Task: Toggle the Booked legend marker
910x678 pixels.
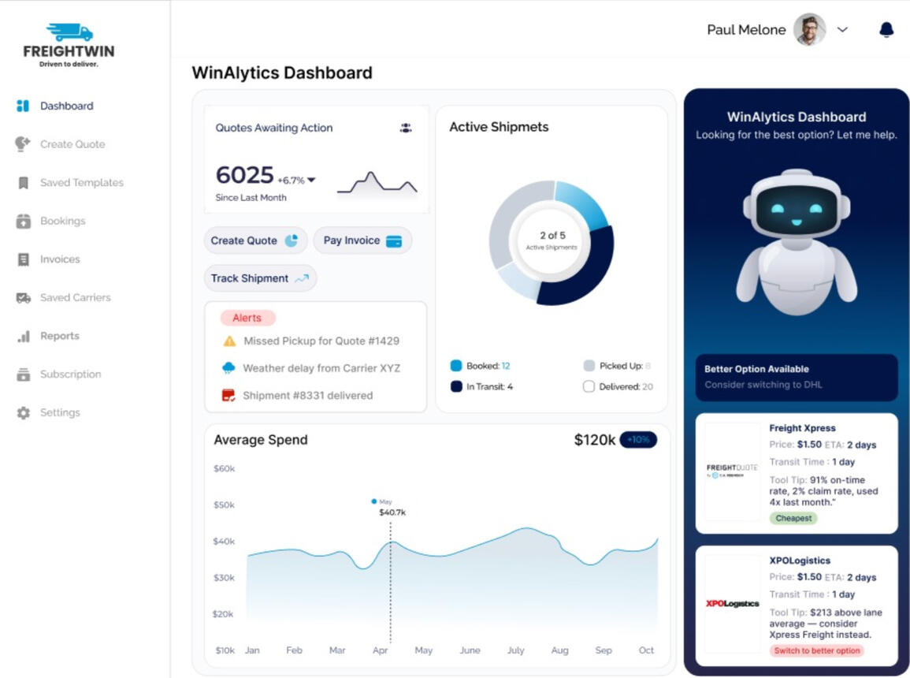Action: [x=455, y=366]
